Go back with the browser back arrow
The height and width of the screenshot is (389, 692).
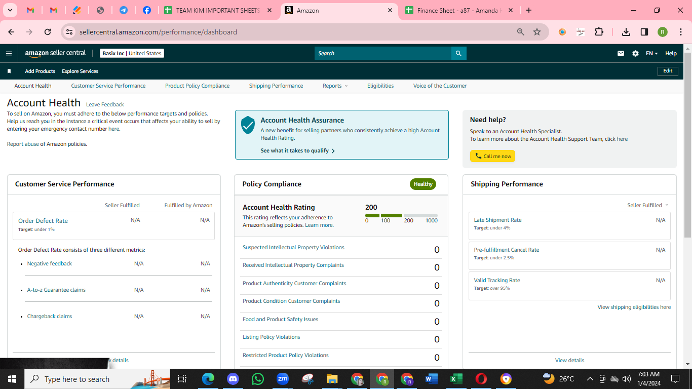tap(11, 32)
